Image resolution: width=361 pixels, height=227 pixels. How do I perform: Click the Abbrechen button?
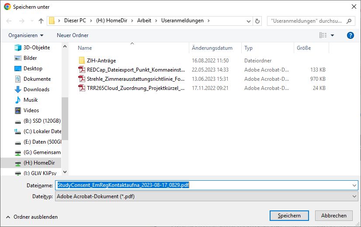click(x=333, y=216)
